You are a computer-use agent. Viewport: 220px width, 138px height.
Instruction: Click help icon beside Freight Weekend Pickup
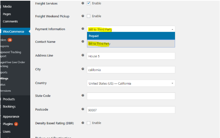[x=83, y=16]
